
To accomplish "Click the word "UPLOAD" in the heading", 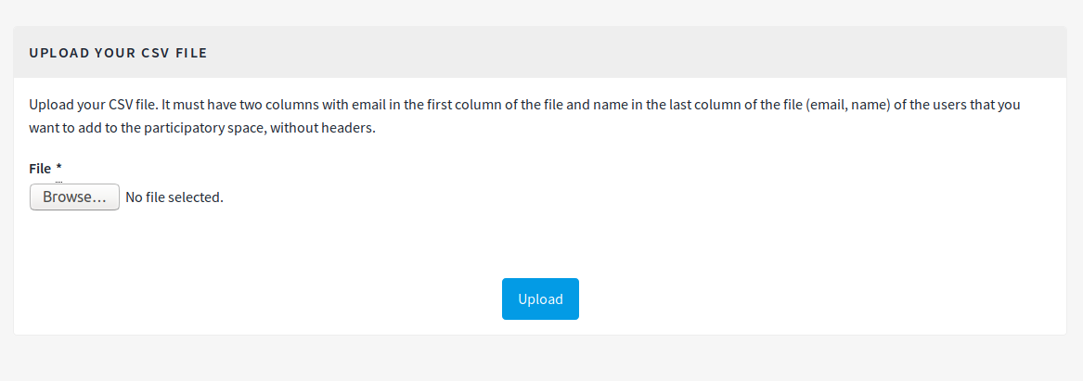I will coord(58,53).
